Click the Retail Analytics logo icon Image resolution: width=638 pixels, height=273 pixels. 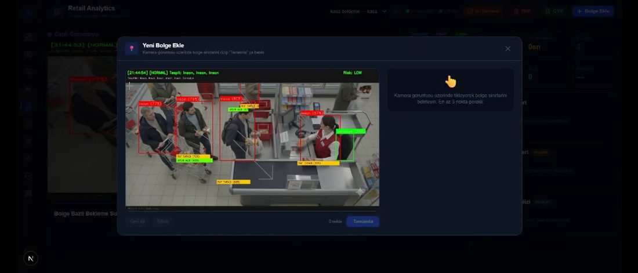(58, 12)
